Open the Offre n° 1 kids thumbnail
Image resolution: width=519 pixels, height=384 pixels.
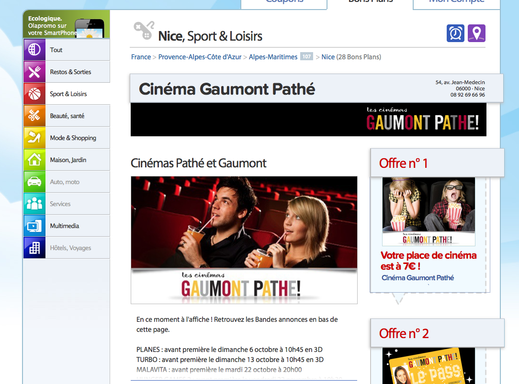click(x=429, y=211)
